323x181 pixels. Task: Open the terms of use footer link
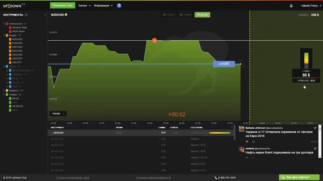pyautogui.click(x=73, y=177)
